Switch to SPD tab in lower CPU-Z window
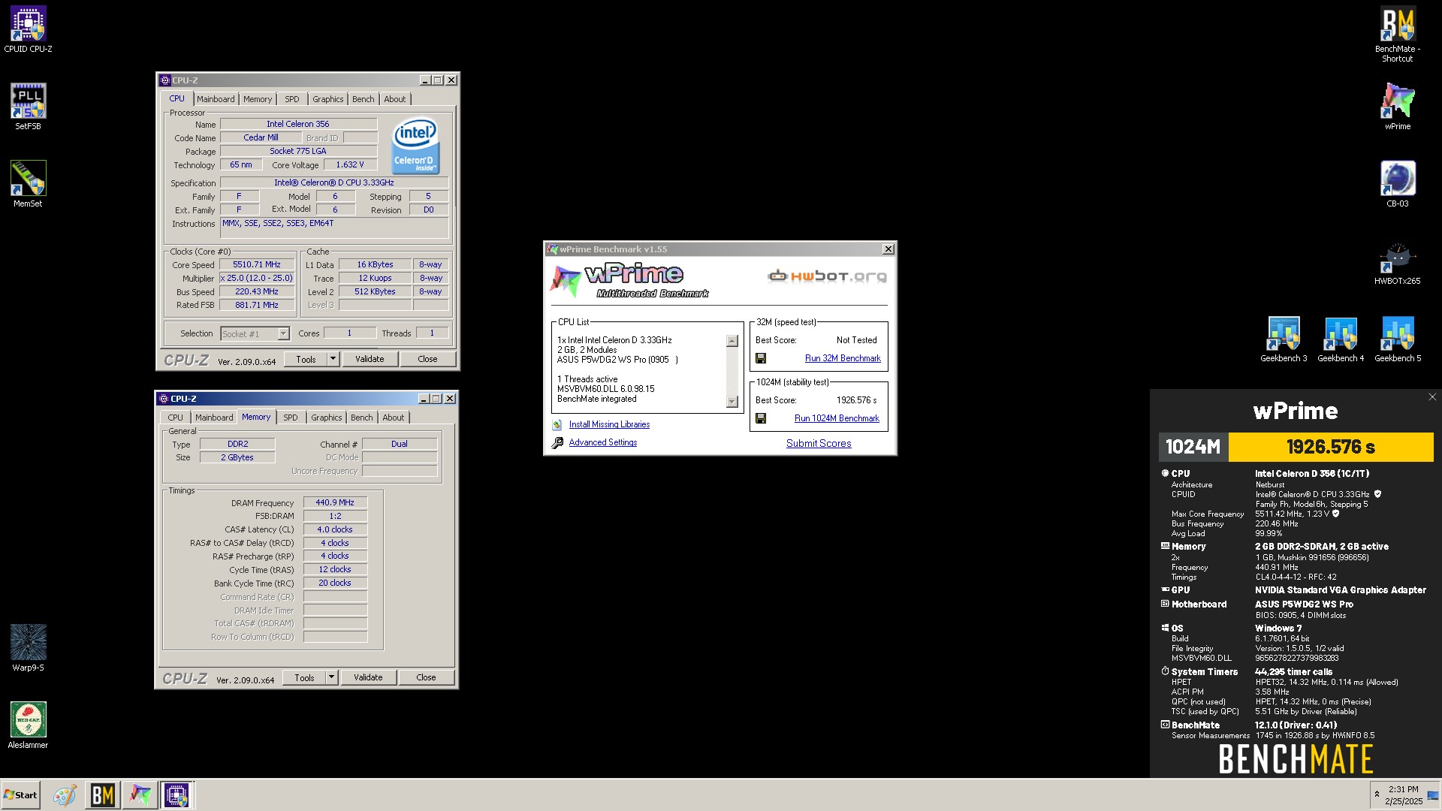The width and height of the screenshot is (1442, 811). click(x=291, y=418)
